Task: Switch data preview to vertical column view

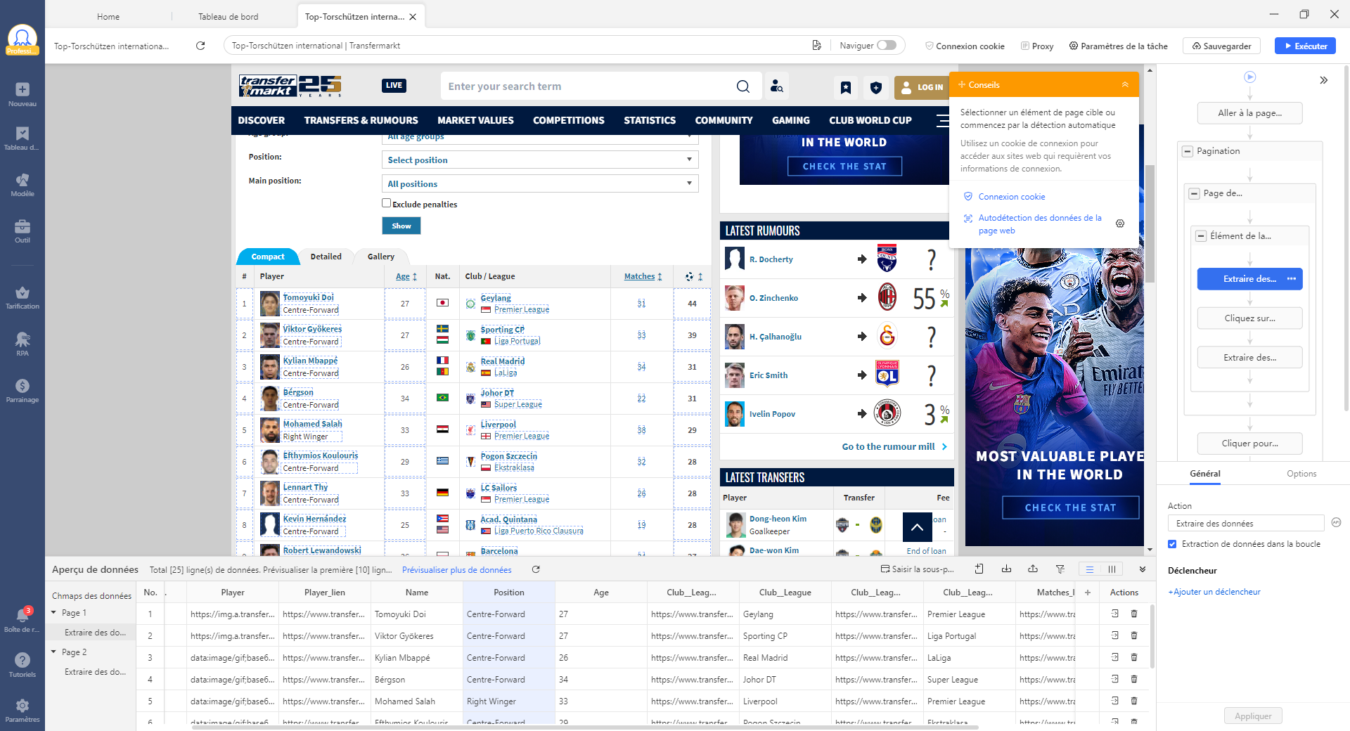Action: pyautogui.click(x=1112, y=569)
